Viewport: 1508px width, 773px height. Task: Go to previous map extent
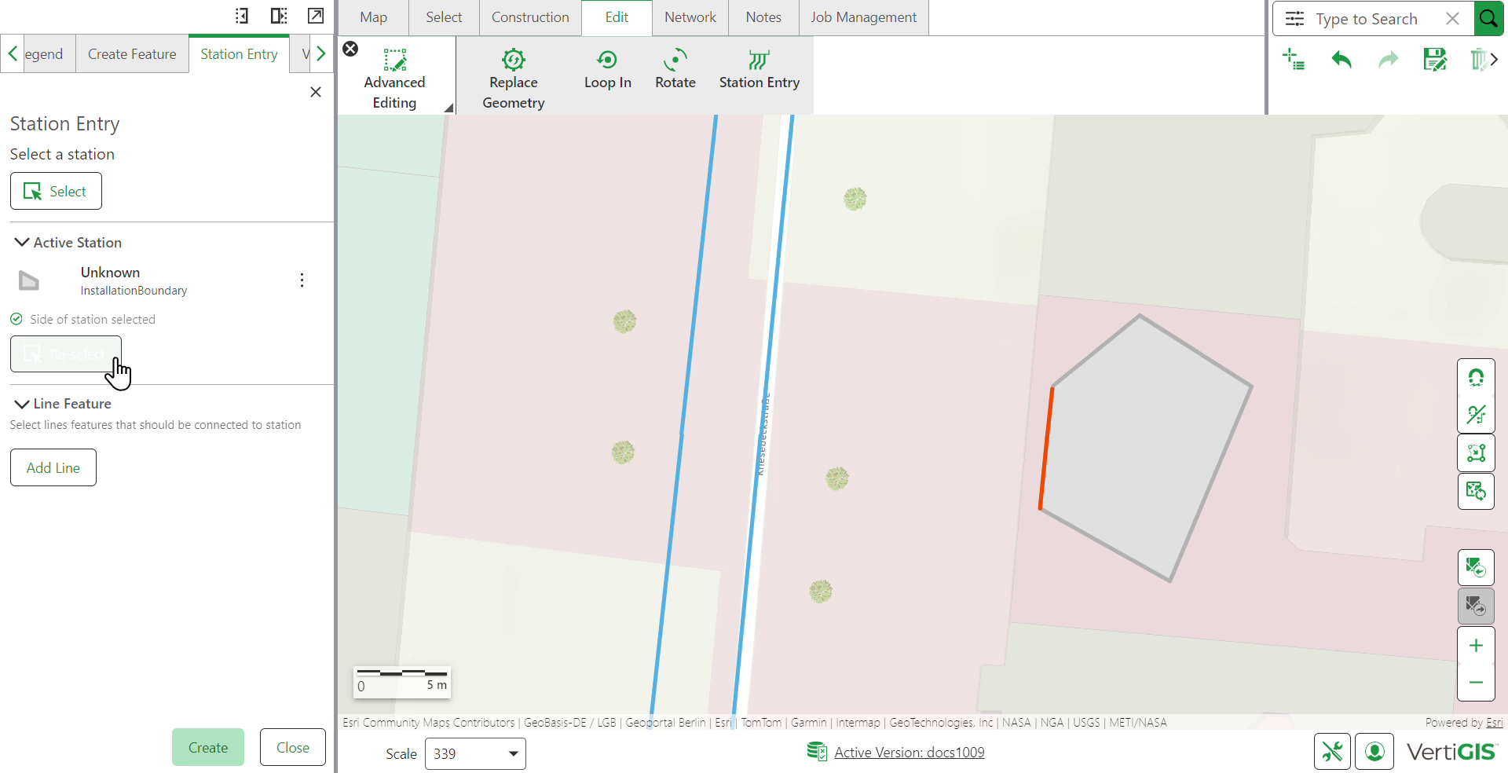tap(1476, 567)
